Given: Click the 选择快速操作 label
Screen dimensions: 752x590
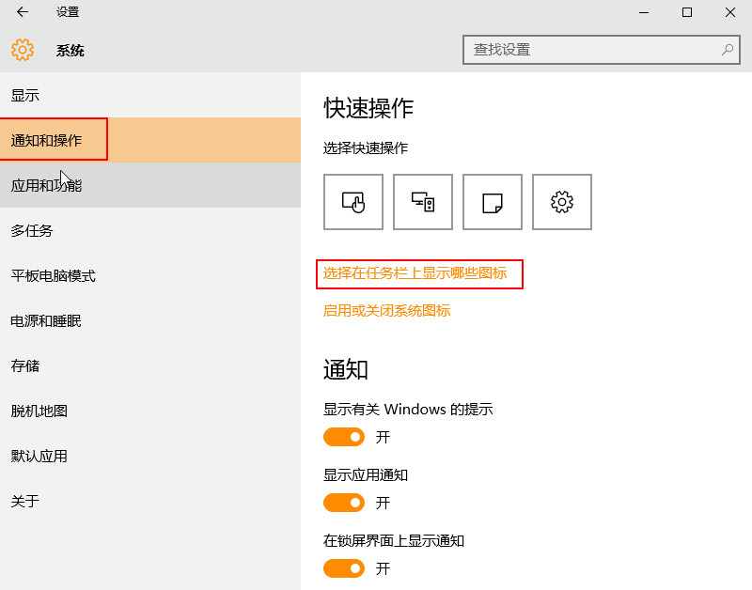Looking at the screenshot, I should pos(366,148).
